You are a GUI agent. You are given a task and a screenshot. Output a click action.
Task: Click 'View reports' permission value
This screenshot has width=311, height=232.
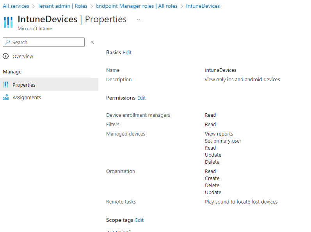[x=219, y=134]
